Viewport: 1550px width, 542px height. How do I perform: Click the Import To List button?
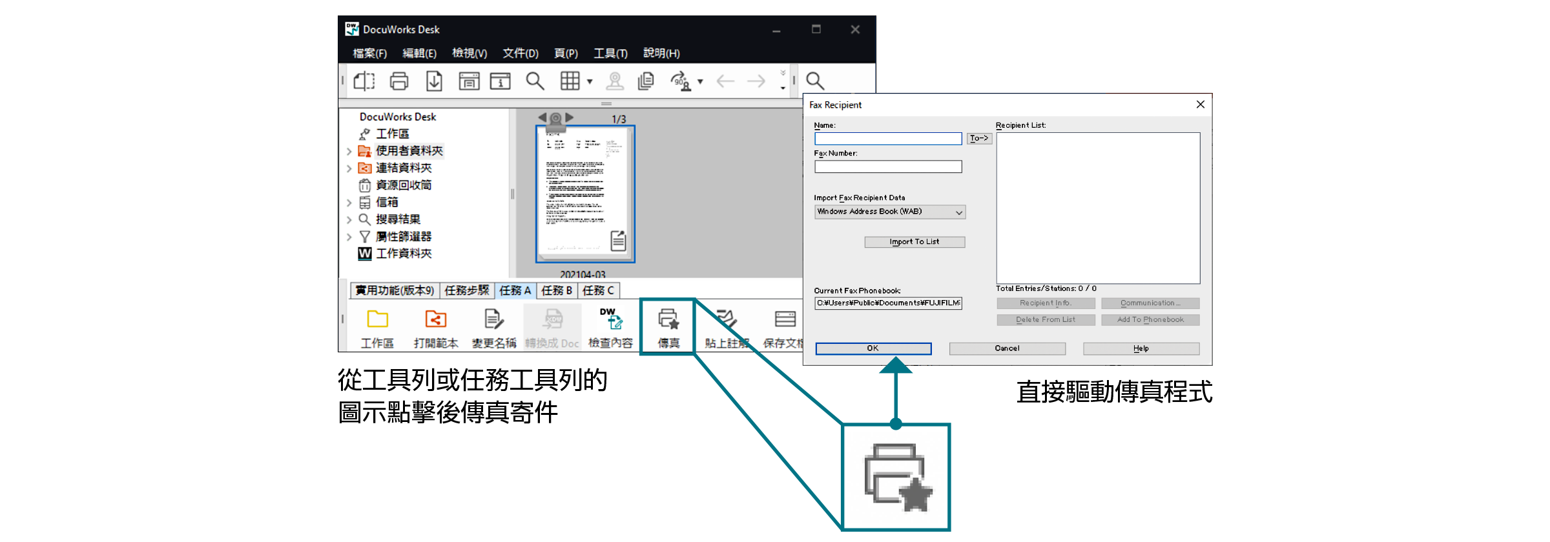[x=914, y=242]
